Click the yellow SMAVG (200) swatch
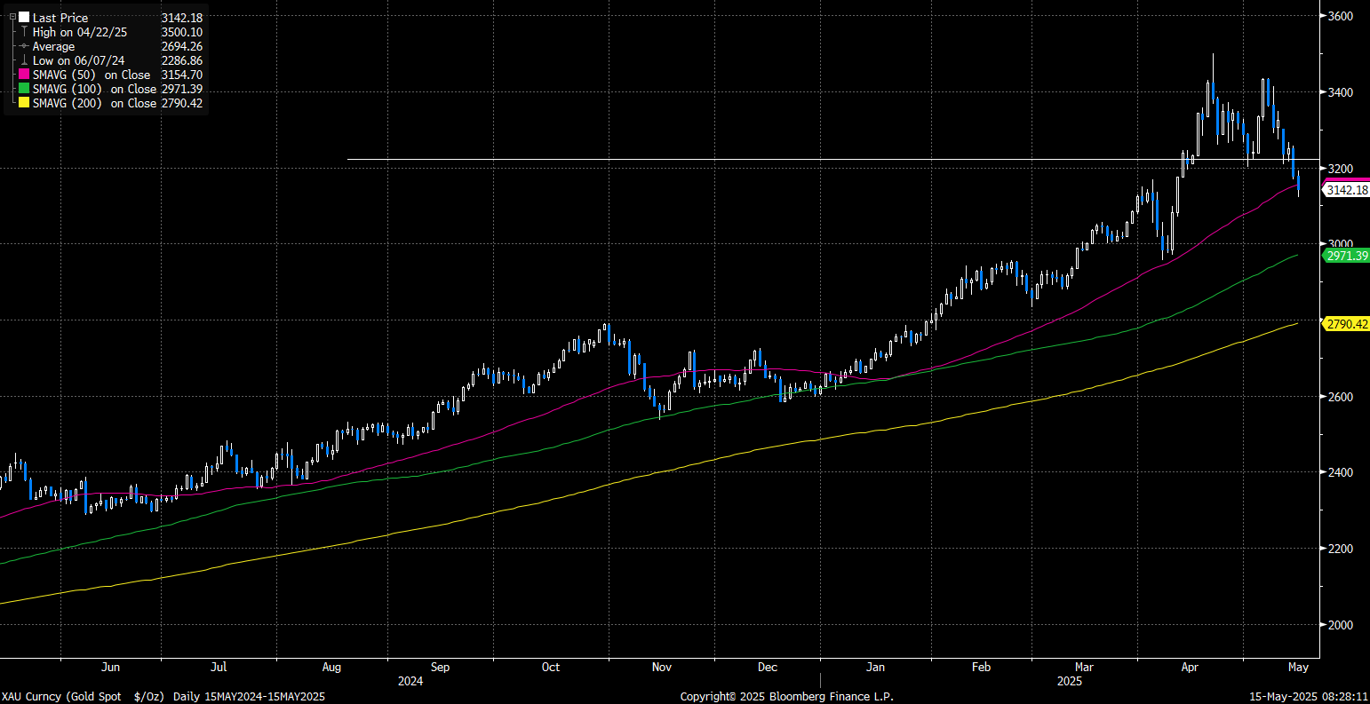The width and height of the screenshot is (1370, 704). 23,104
